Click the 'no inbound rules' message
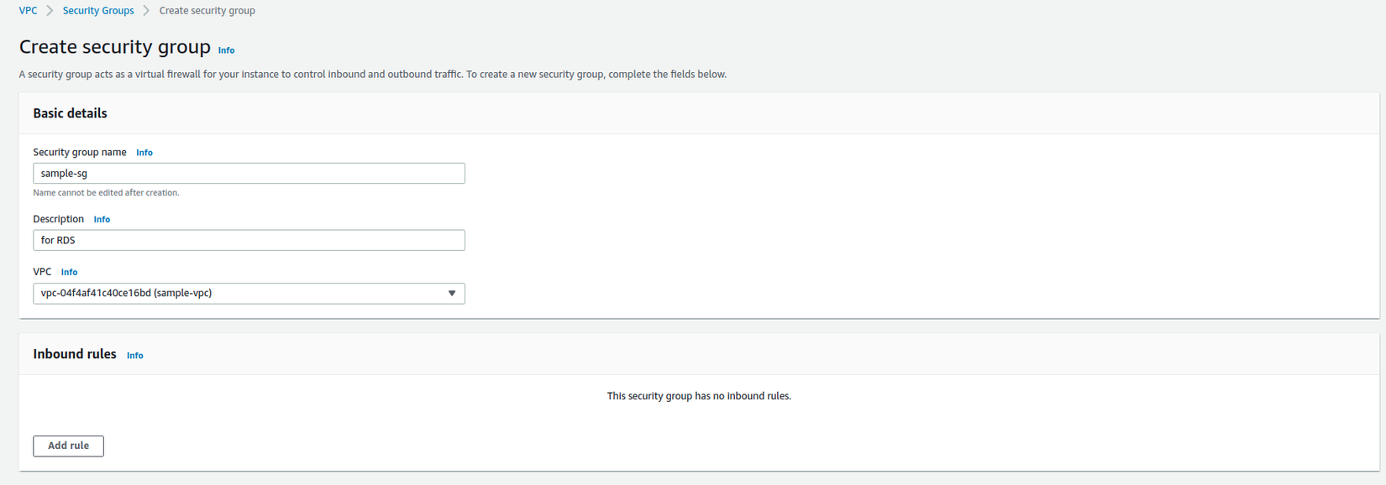The image size is (1386, 485). point(699,396)
